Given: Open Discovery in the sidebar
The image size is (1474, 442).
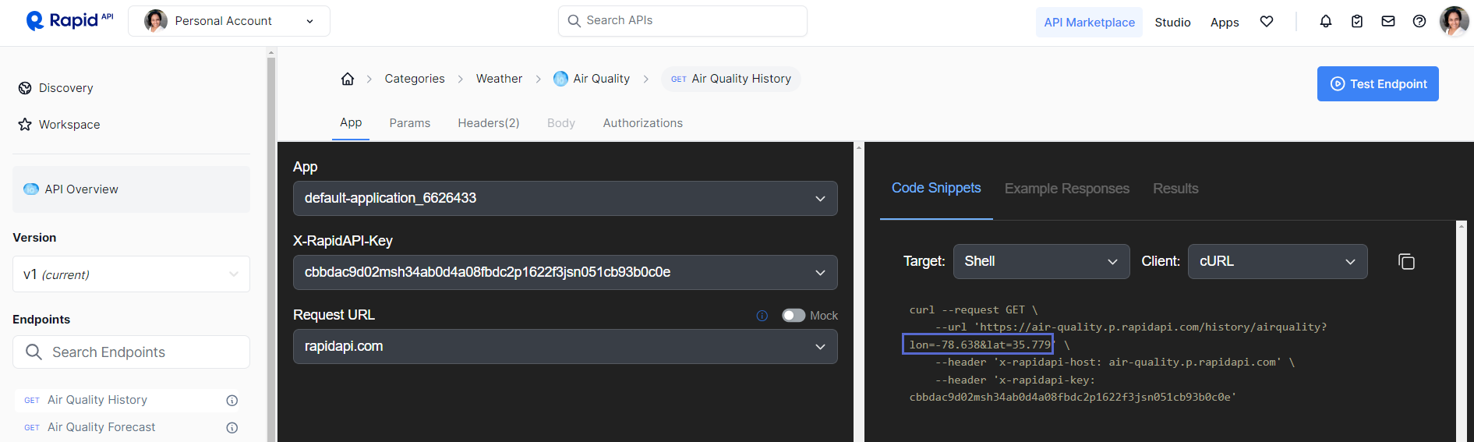Looking at the screenshot, I should (x=55, y=88).
